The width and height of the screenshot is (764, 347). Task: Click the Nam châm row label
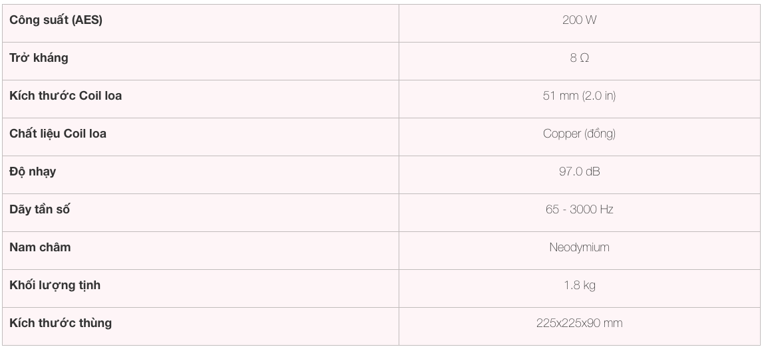point(40,247)
